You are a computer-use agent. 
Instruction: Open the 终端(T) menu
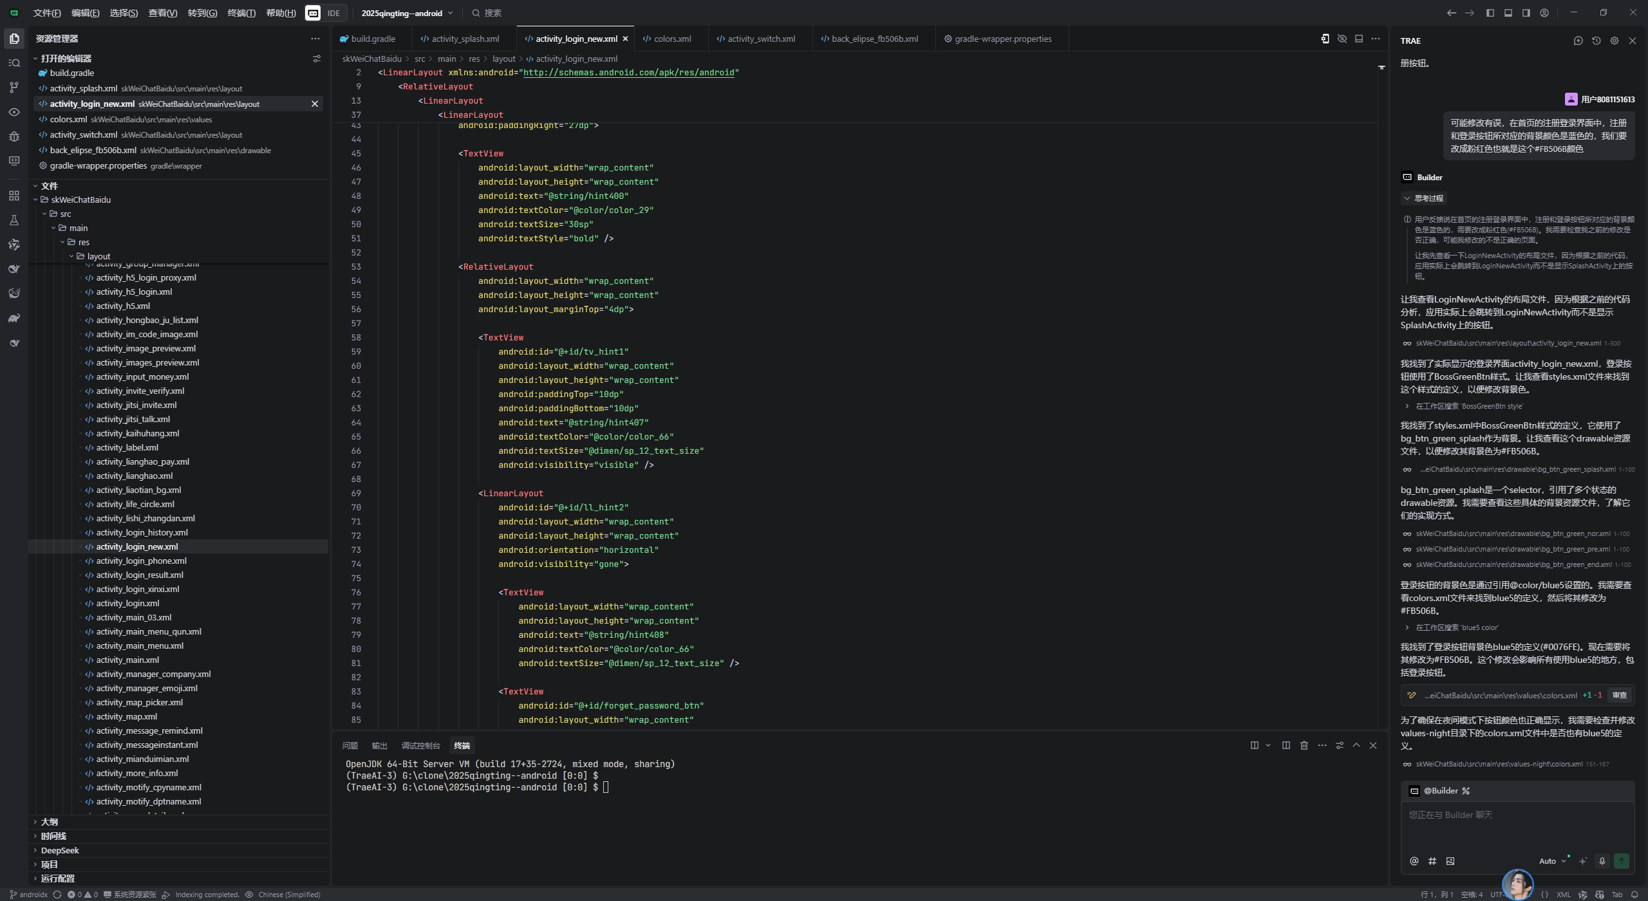pyautogui.click(x=241, y=13)
